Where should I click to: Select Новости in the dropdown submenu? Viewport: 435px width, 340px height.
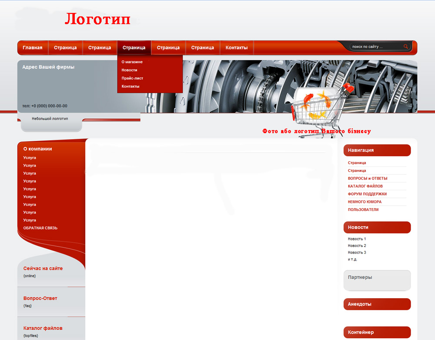(x=129, y=70)
